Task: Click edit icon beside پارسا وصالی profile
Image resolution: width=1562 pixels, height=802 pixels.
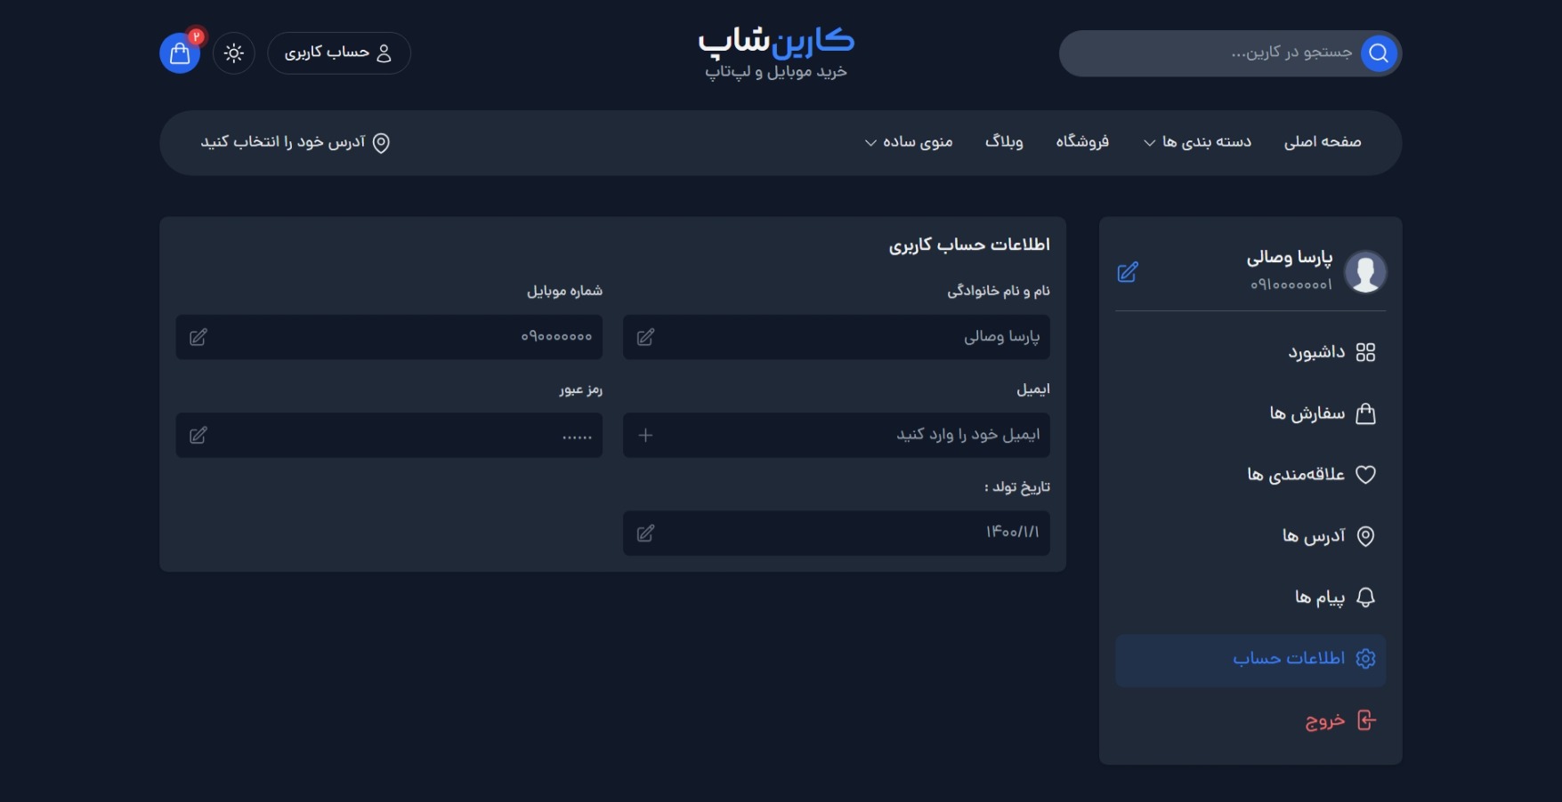Action: (x=1128, y=272)
